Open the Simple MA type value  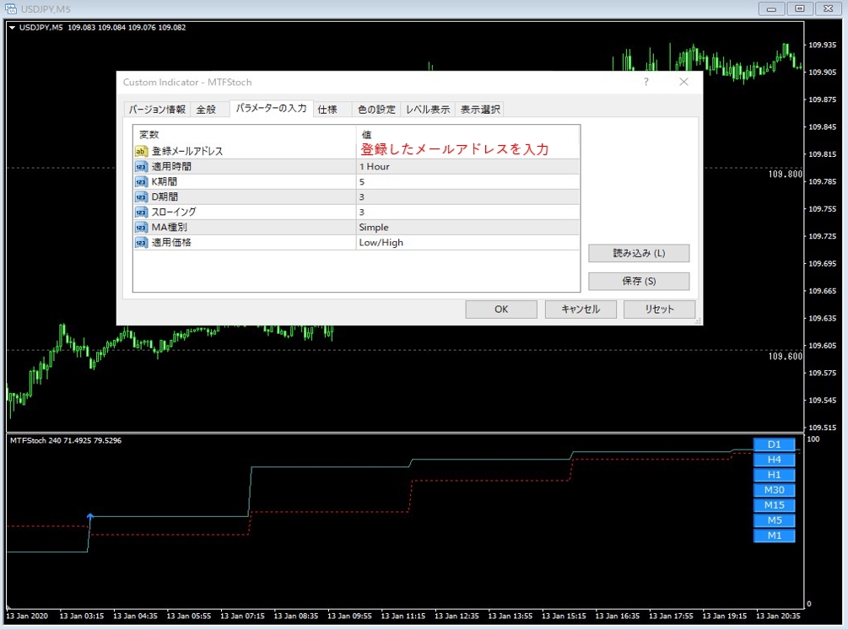pyautogui.click(x=467, y=227)
